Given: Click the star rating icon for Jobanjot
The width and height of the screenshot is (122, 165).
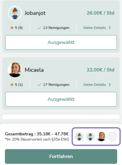Looking at the screenshot, I should point(12,28).
